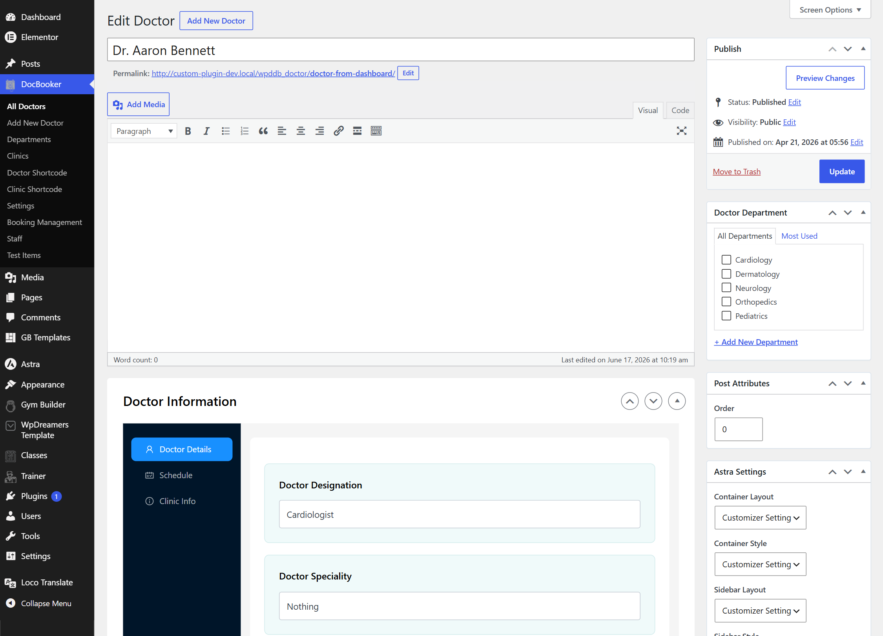Move Doctor Information panel down
The height and width of the screenshot is (636, 883).
[653, 401]
